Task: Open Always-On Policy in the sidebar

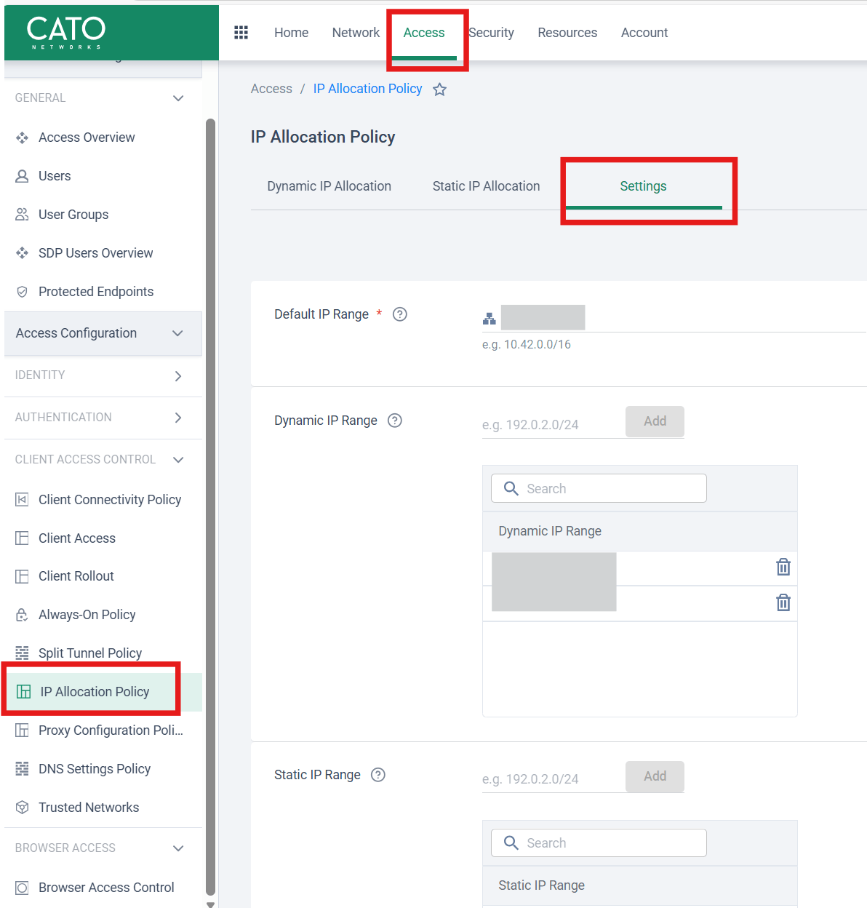Action: click(x=87, y=615)
